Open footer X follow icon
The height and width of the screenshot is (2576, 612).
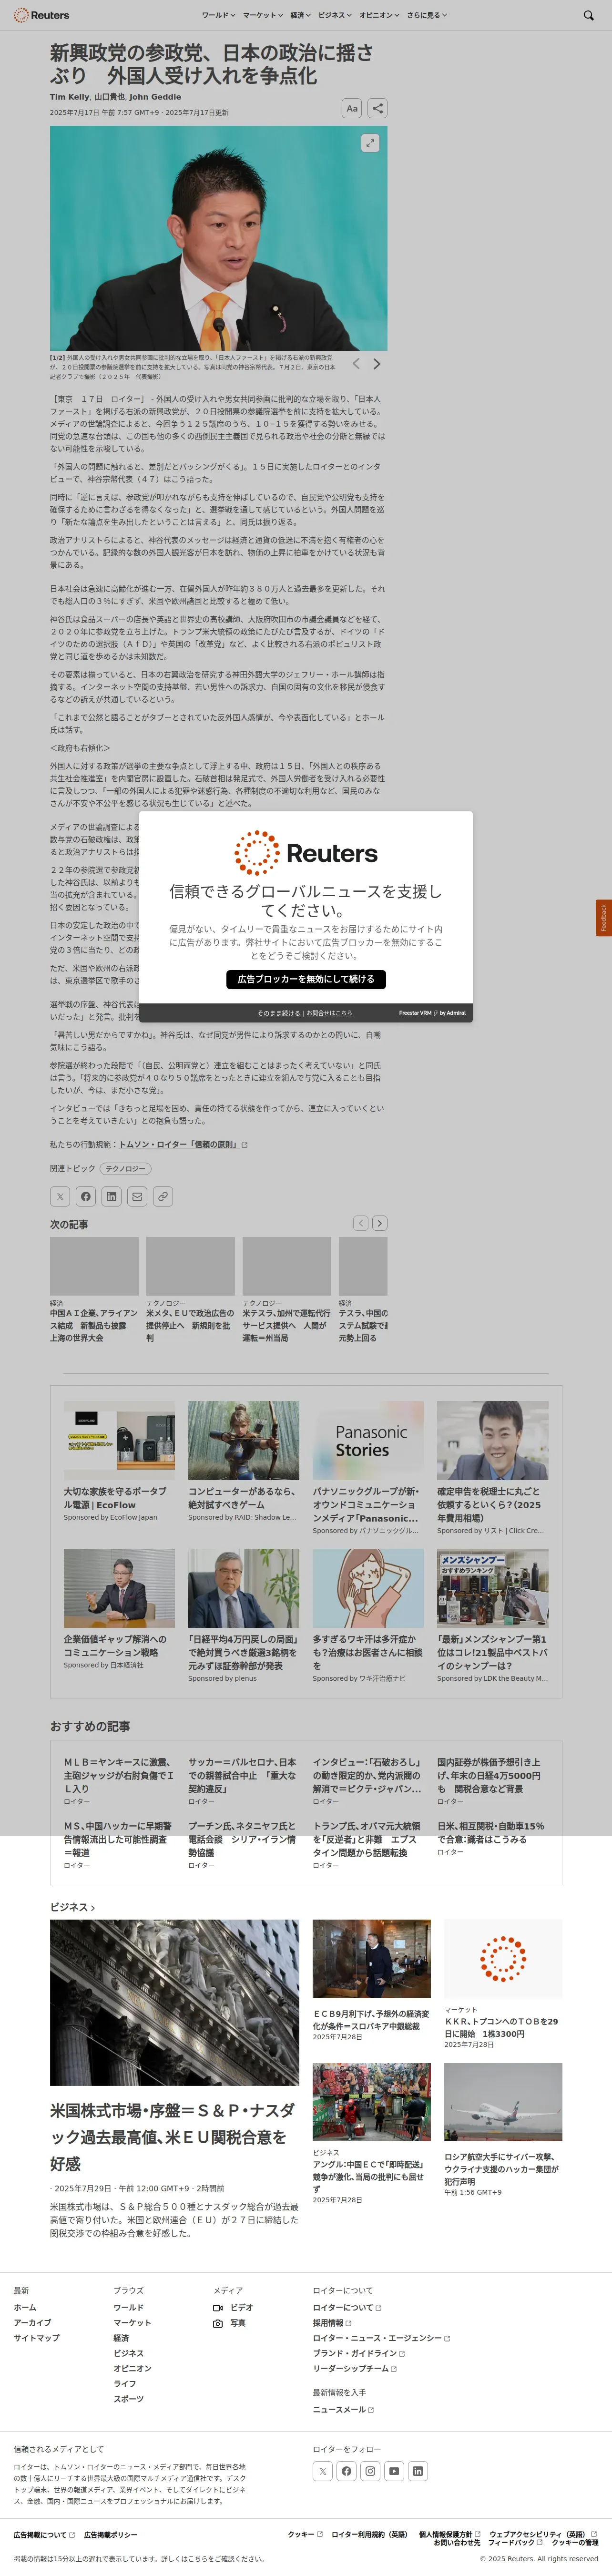click(x=322, y=2471)
